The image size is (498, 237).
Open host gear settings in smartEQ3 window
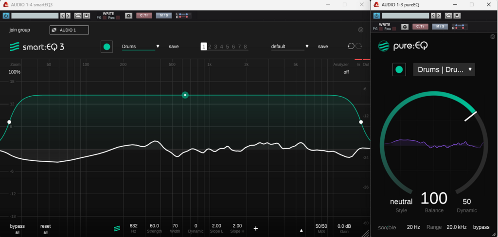[x=128, y=16]
